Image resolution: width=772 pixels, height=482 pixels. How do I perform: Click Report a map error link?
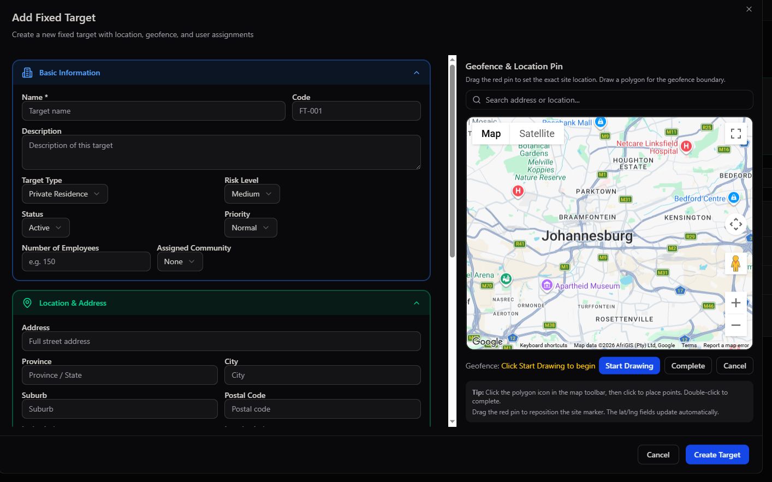point(726,345)
